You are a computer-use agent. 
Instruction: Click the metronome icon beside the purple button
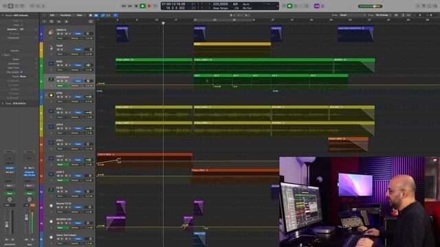(322, 6)
